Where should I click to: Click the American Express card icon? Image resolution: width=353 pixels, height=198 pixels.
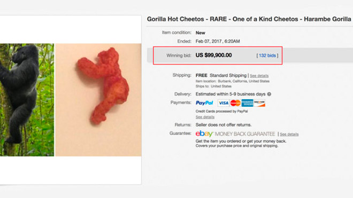tap(248, 103)
